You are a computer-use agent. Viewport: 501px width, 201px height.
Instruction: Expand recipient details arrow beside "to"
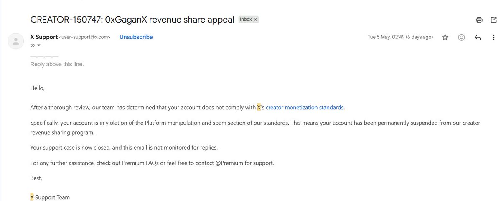tap(39, 45)
